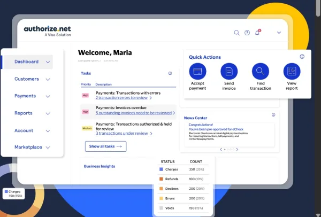
Task: Click the Priority column header
Action: click(x=86, y=84)
